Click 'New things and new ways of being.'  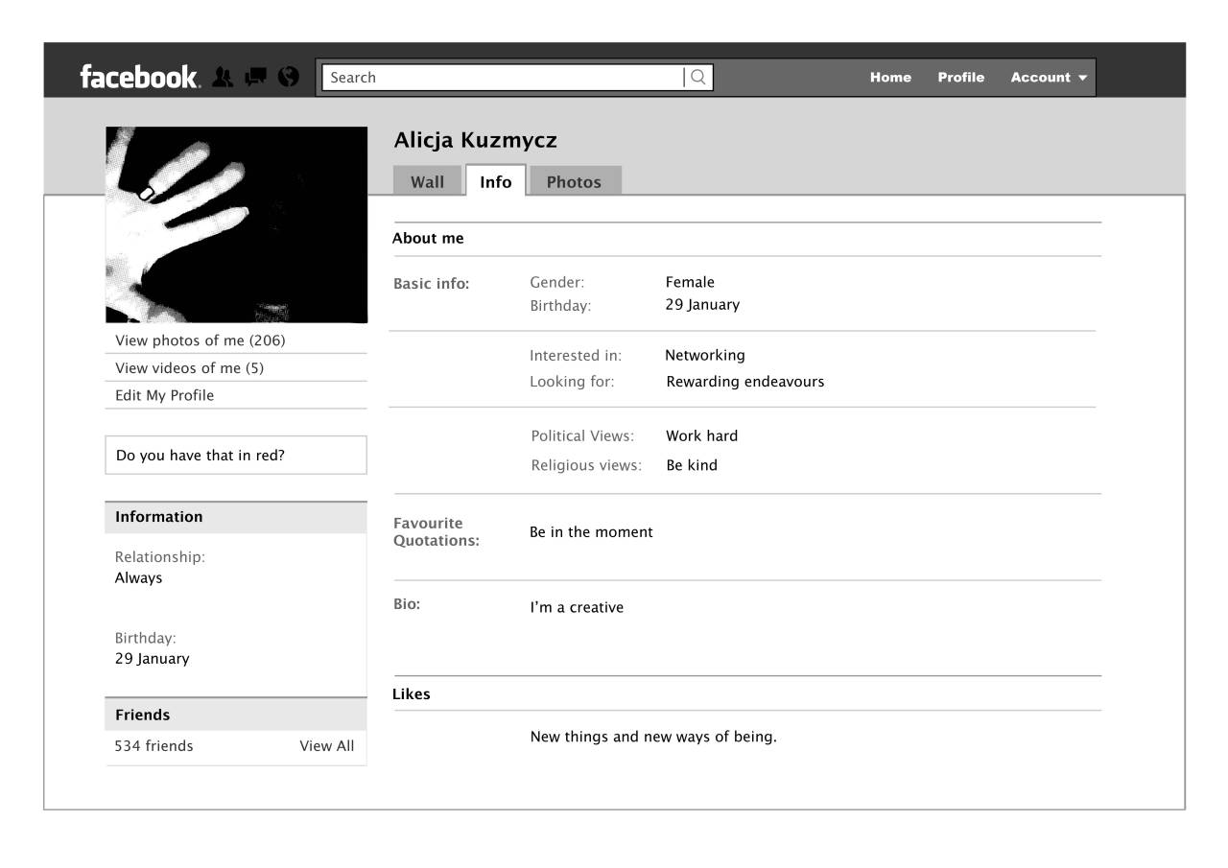pyautogui.click(x=653, y=738)
